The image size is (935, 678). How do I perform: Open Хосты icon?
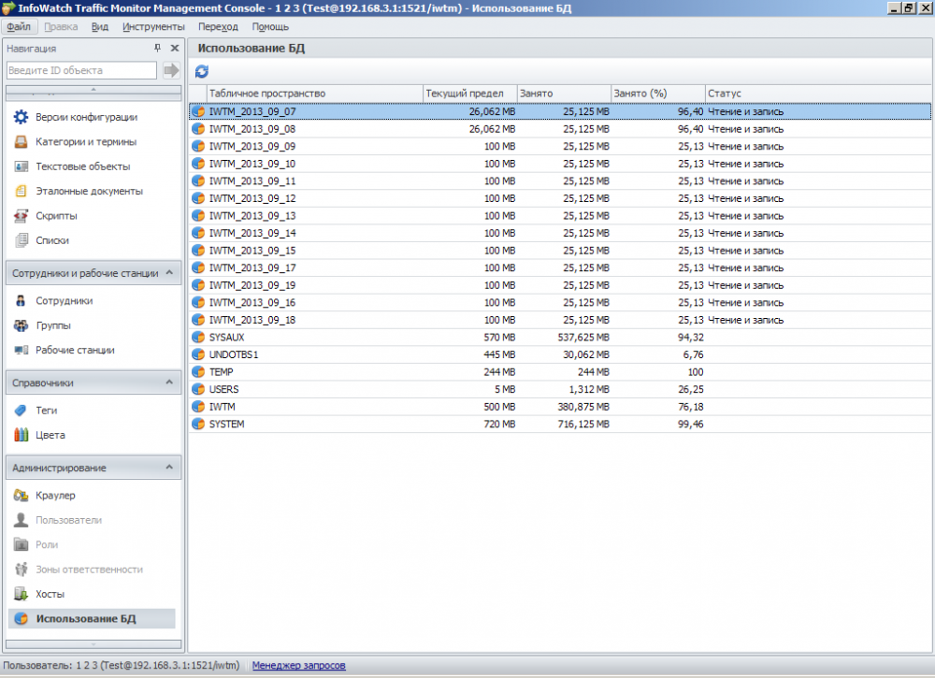[21, 594]
